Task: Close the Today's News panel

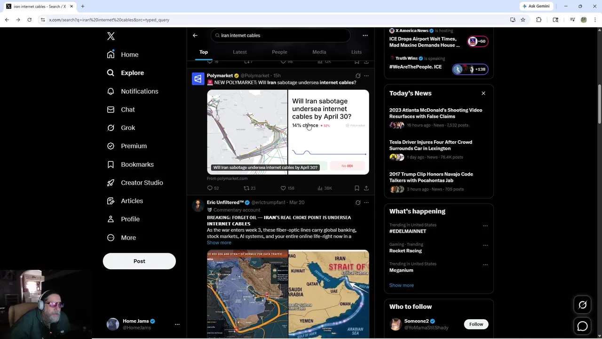Action: tap(483, 93)
